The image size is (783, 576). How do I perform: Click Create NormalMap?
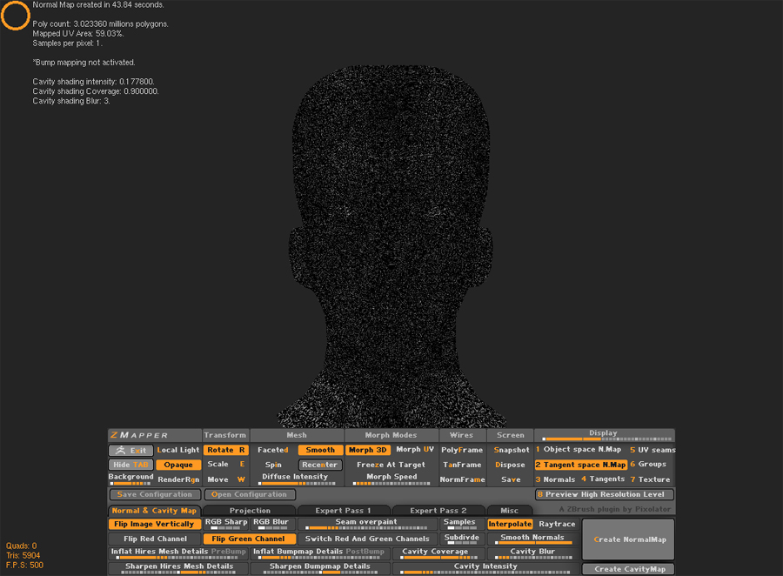click(x=628, y=539)
